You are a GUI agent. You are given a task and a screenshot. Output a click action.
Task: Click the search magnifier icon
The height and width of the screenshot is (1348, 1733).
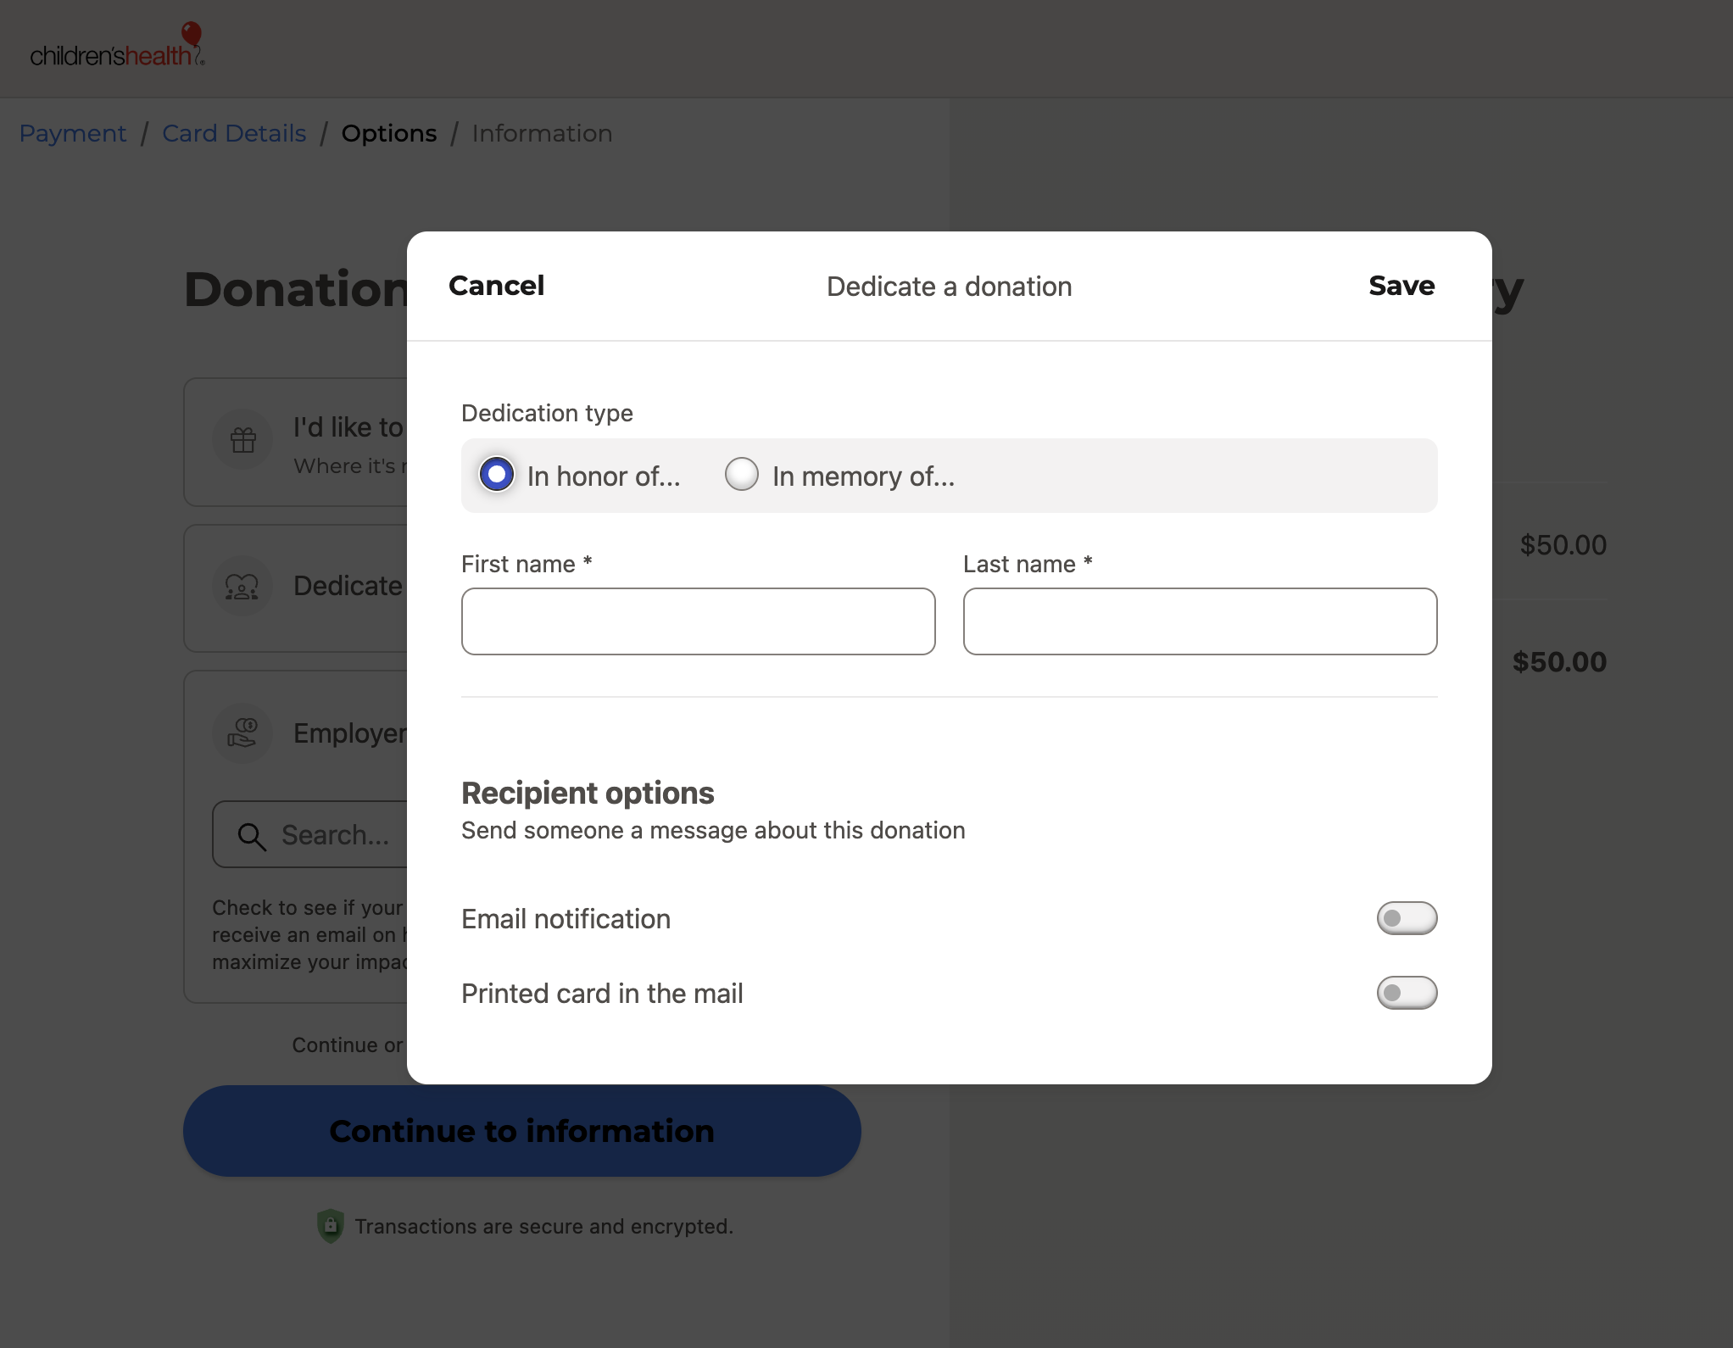coord(252,836)
